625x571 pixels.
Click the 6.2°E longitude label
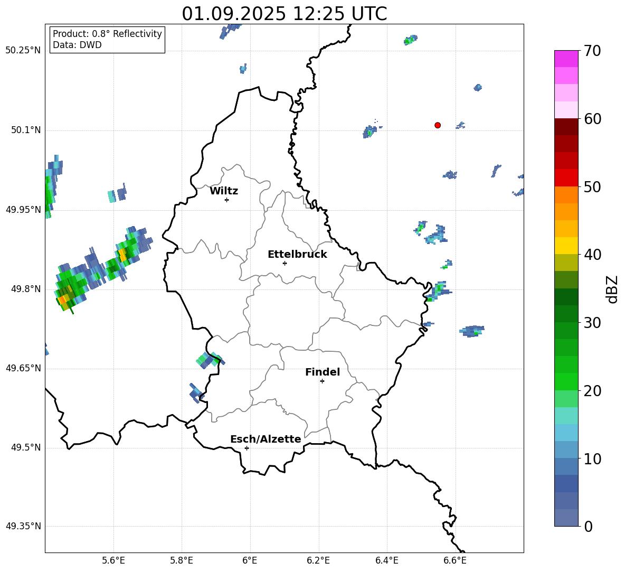coord(318,560)
